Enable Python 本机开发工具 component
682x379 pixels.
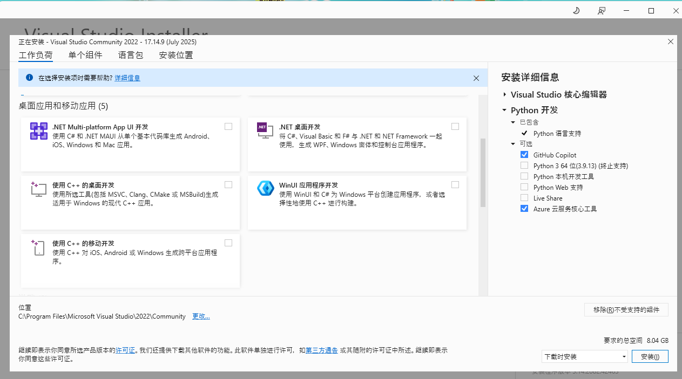(x=524, y=176)
